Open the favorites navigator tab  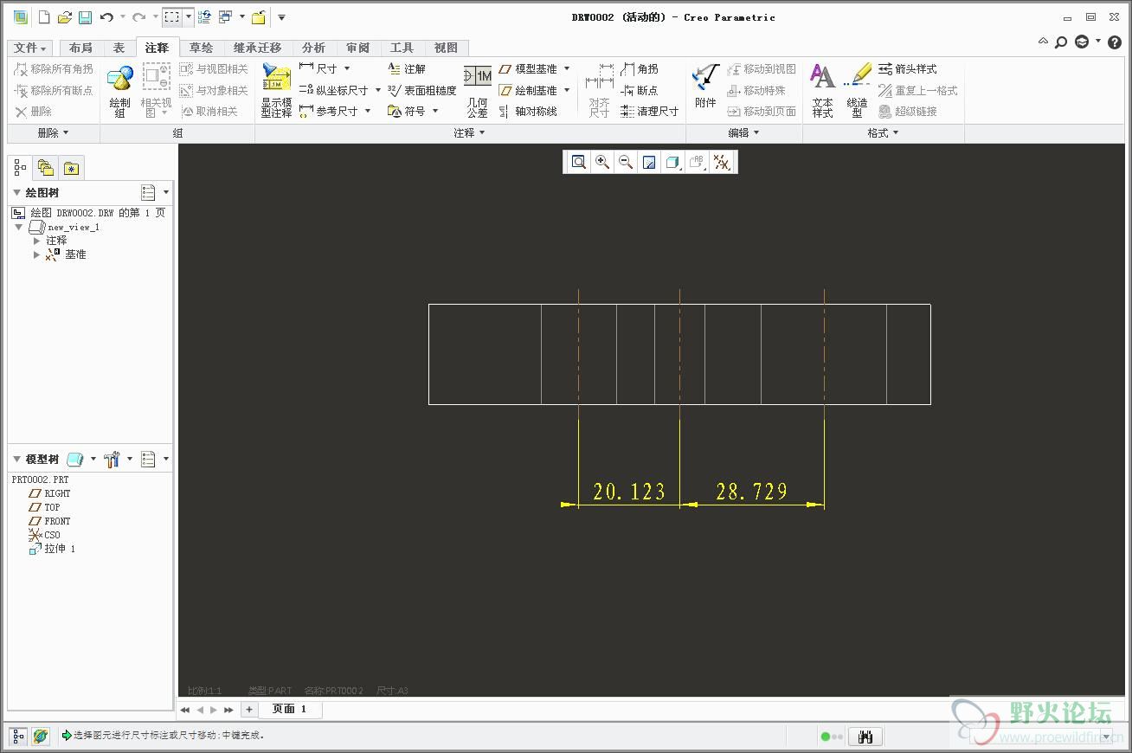(x=71, y=168)
